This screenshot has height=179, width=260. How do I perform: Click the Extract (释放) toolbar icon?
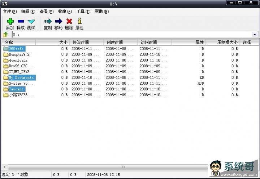point(21,21)
